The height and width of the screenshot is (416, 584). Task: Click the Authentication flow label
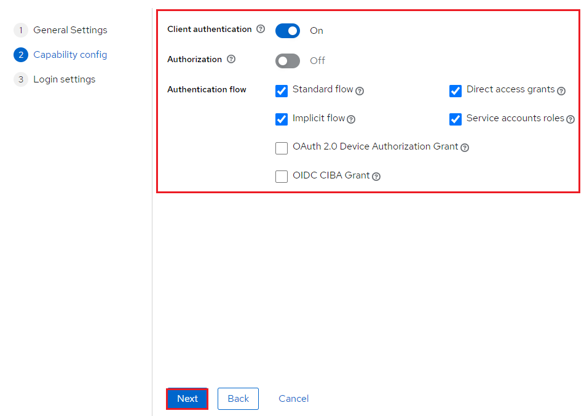(207, 89)
